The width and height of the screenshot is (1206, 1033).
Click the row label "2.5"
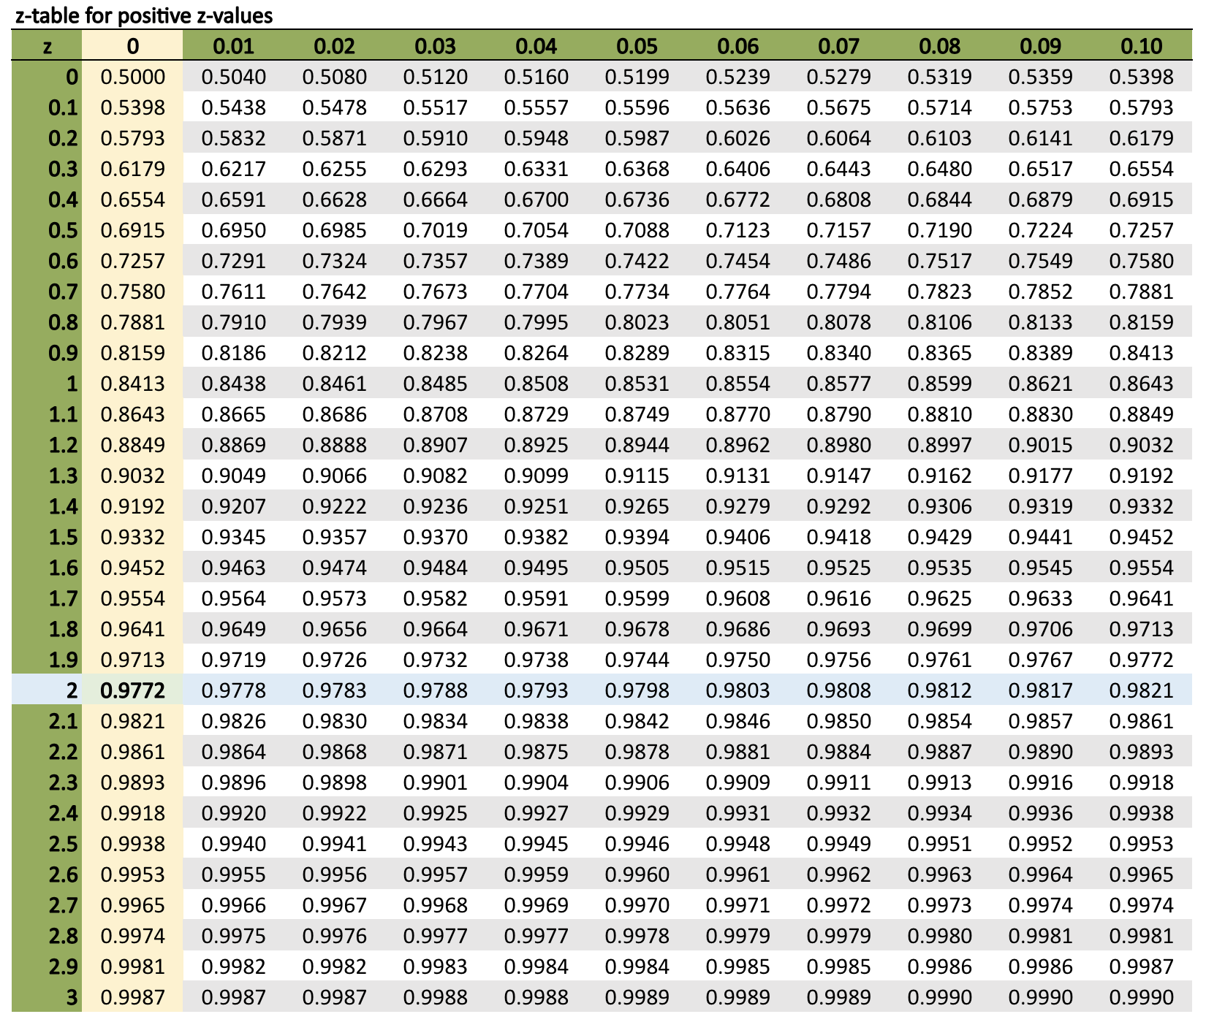(x=47, y=844)
